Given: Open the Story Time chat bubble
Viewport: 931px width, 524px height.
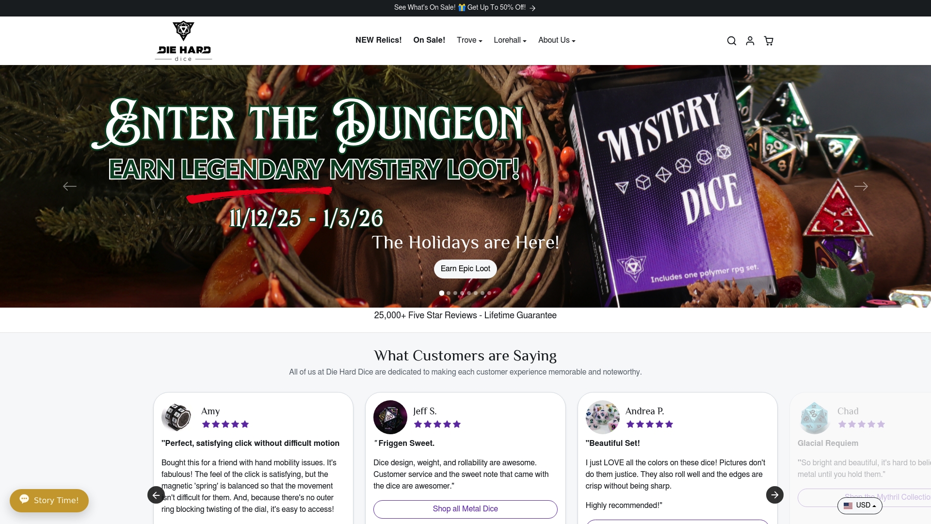Looking at the screenshot, I should point(48,500).
